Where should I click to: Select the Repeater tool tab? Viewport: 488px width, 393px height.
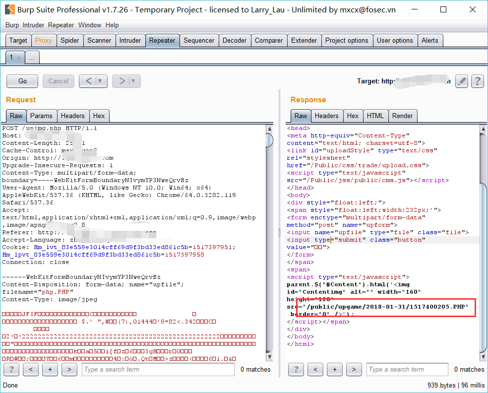click(162, 41)
